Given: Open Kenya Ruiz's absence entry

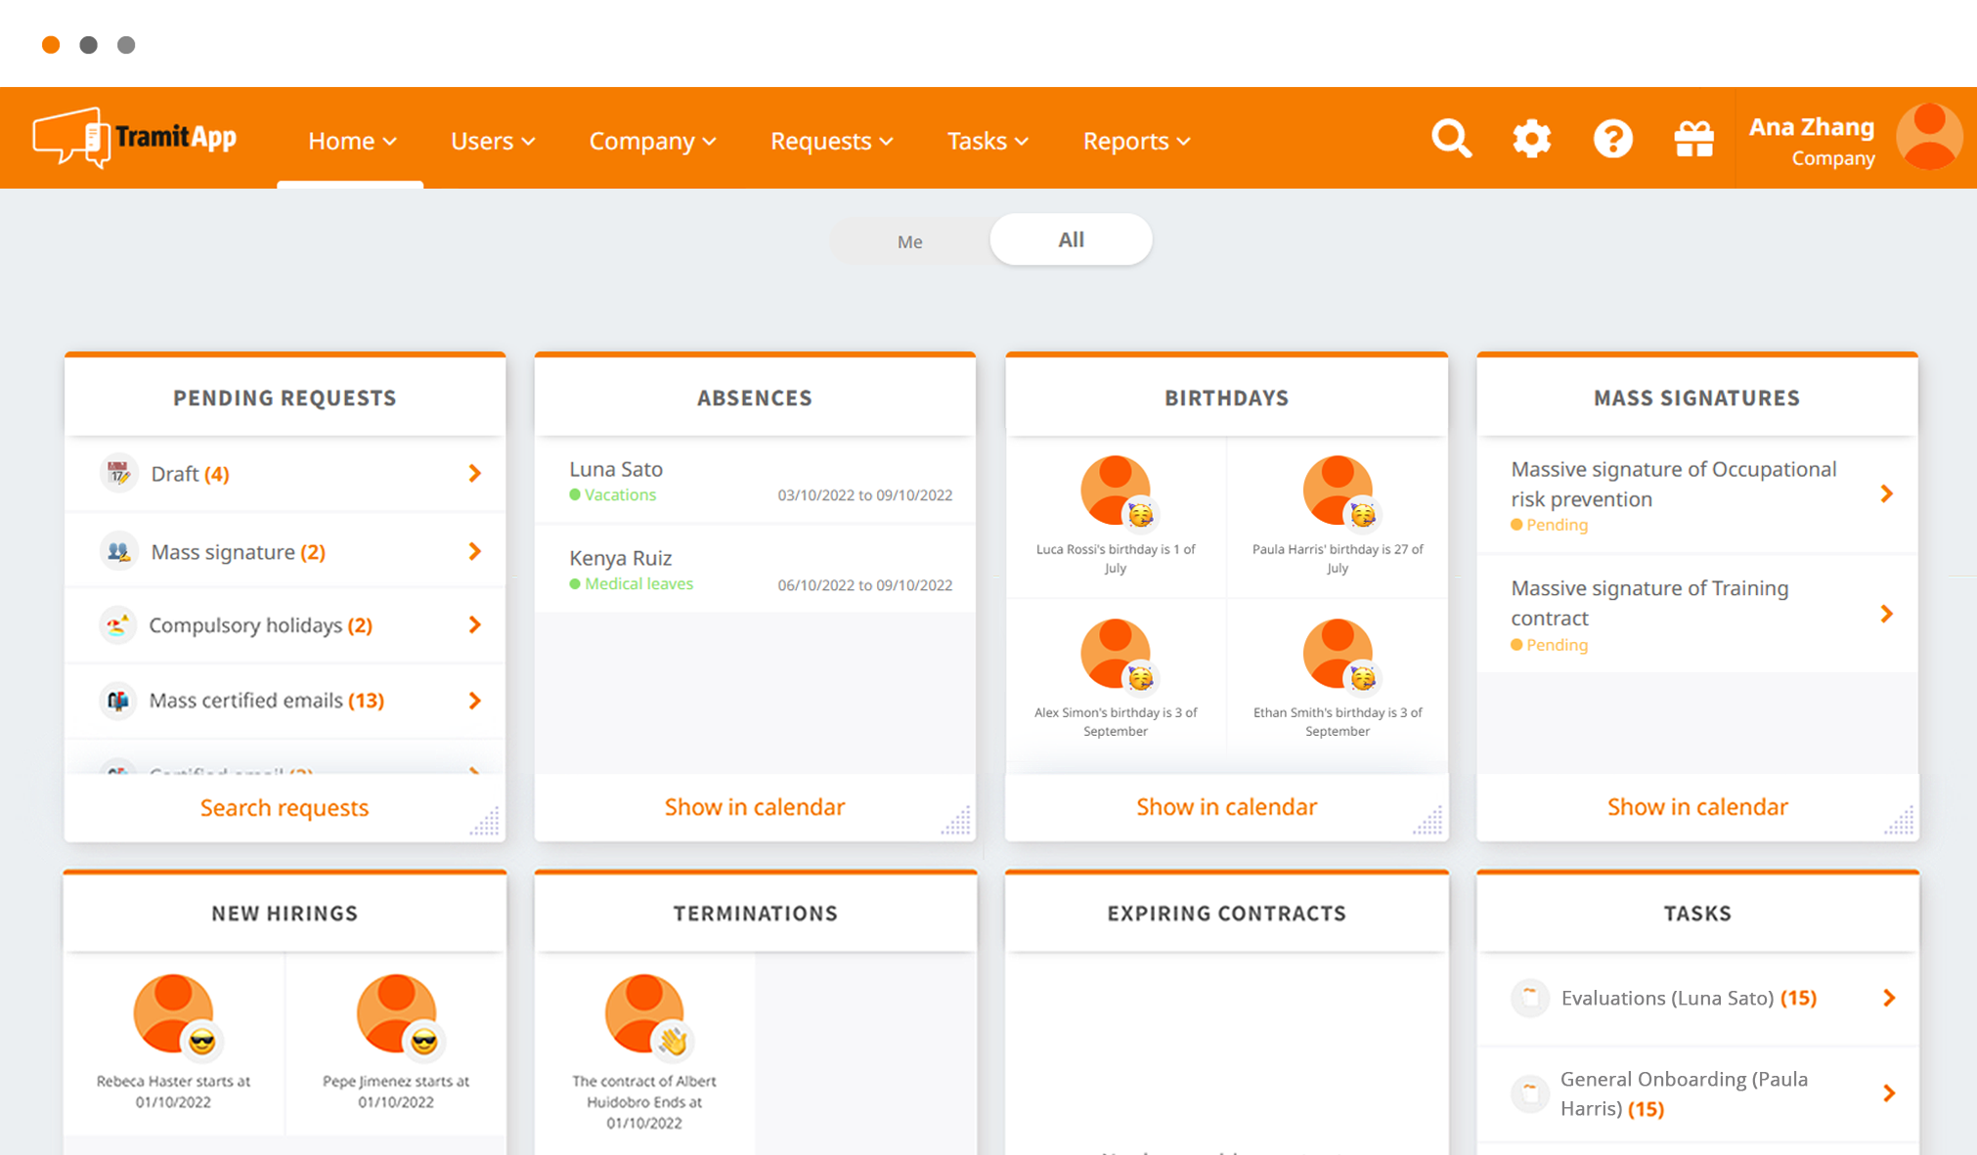Looking at the screenshot, I should pyautogui.click(x=755, y=570).
